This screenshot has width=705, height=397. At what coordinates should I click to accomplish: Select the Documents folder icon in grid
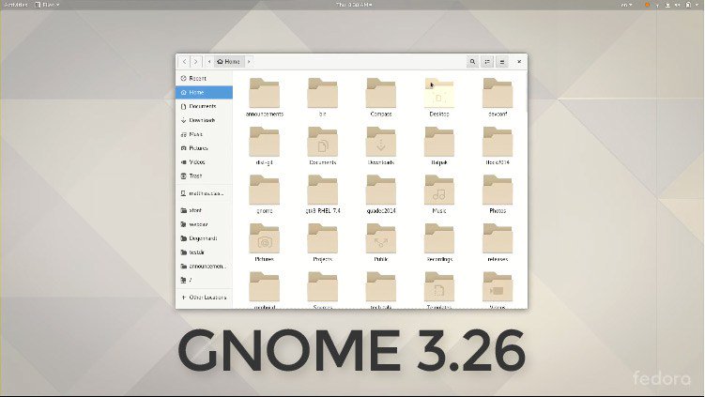click(x=322, y=142)
